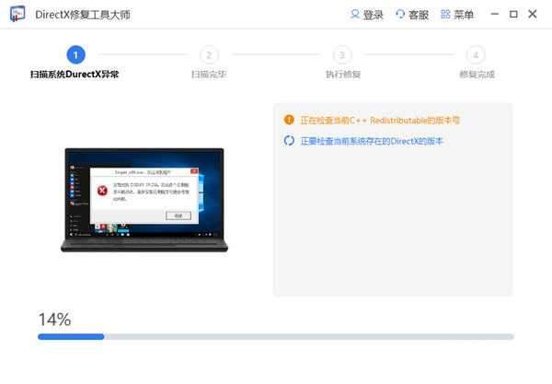Click the DirectX repair tool app logo
The width and height of the screenshot is (552, 384).
coord(17,14)
